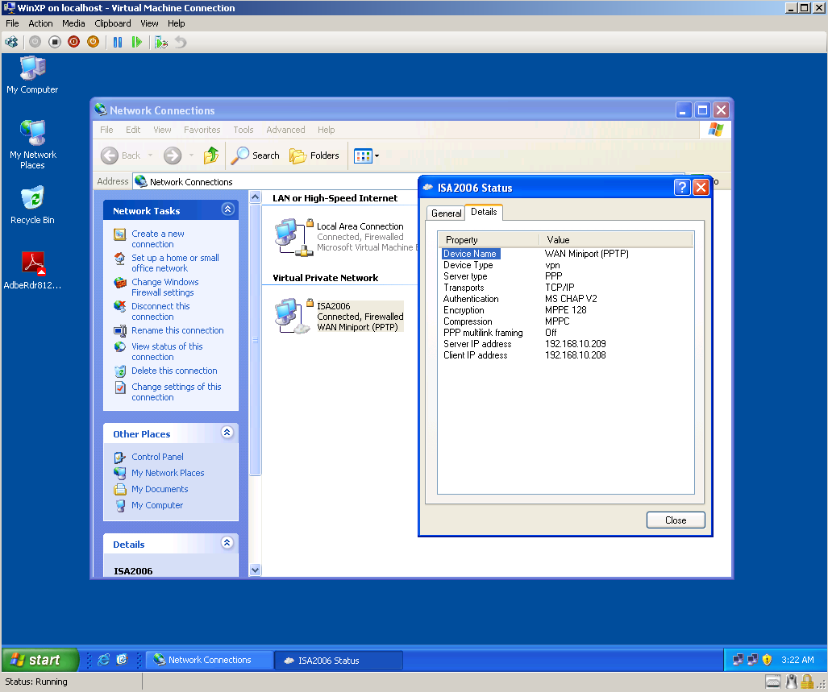Screen dimensions: 828x692
Task: Open the Forward history dropdown arrow
Action: pyautogui.click(x=191, y=155)
